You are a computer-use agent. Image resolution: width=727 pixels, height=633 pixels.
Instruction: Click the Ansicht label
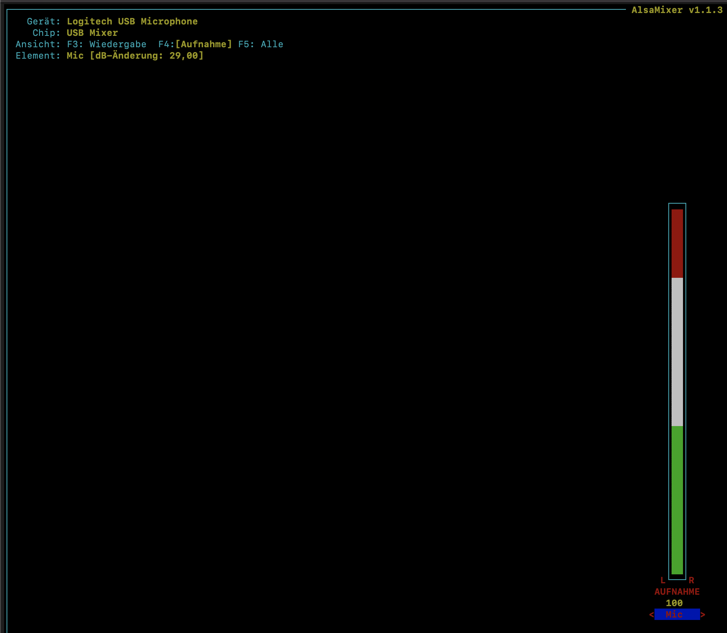pos(38,44)
